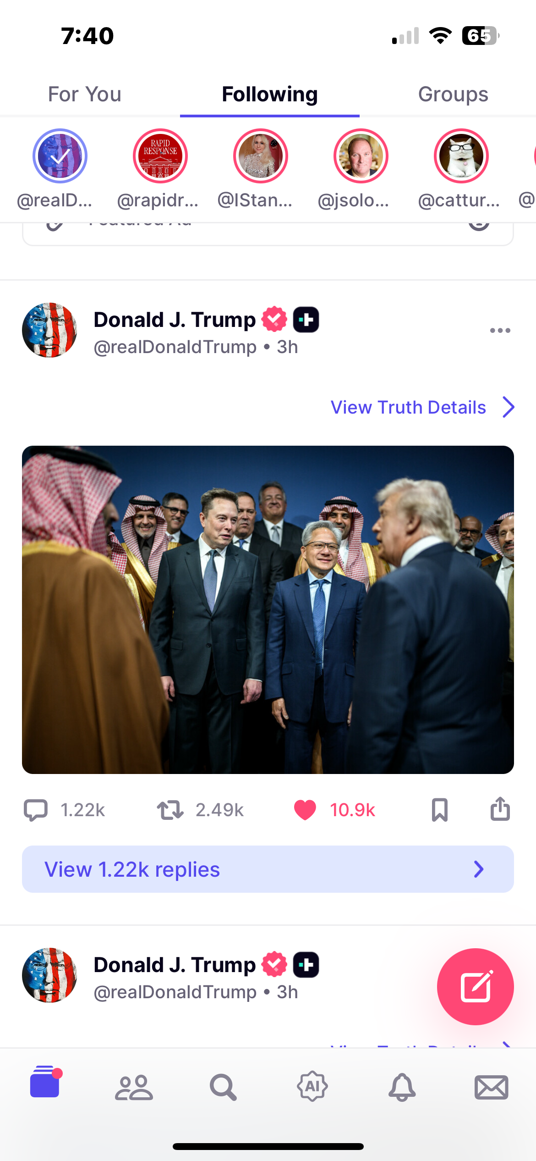This screenshot has height=1161, width=536.
Task: Tap the @realDonaldTrump handle on first post
Action: point(175,347)
